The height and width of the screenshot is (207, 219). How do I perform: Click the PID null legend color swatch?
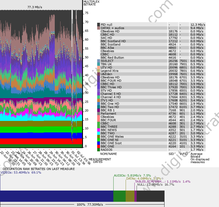(99, 25)
